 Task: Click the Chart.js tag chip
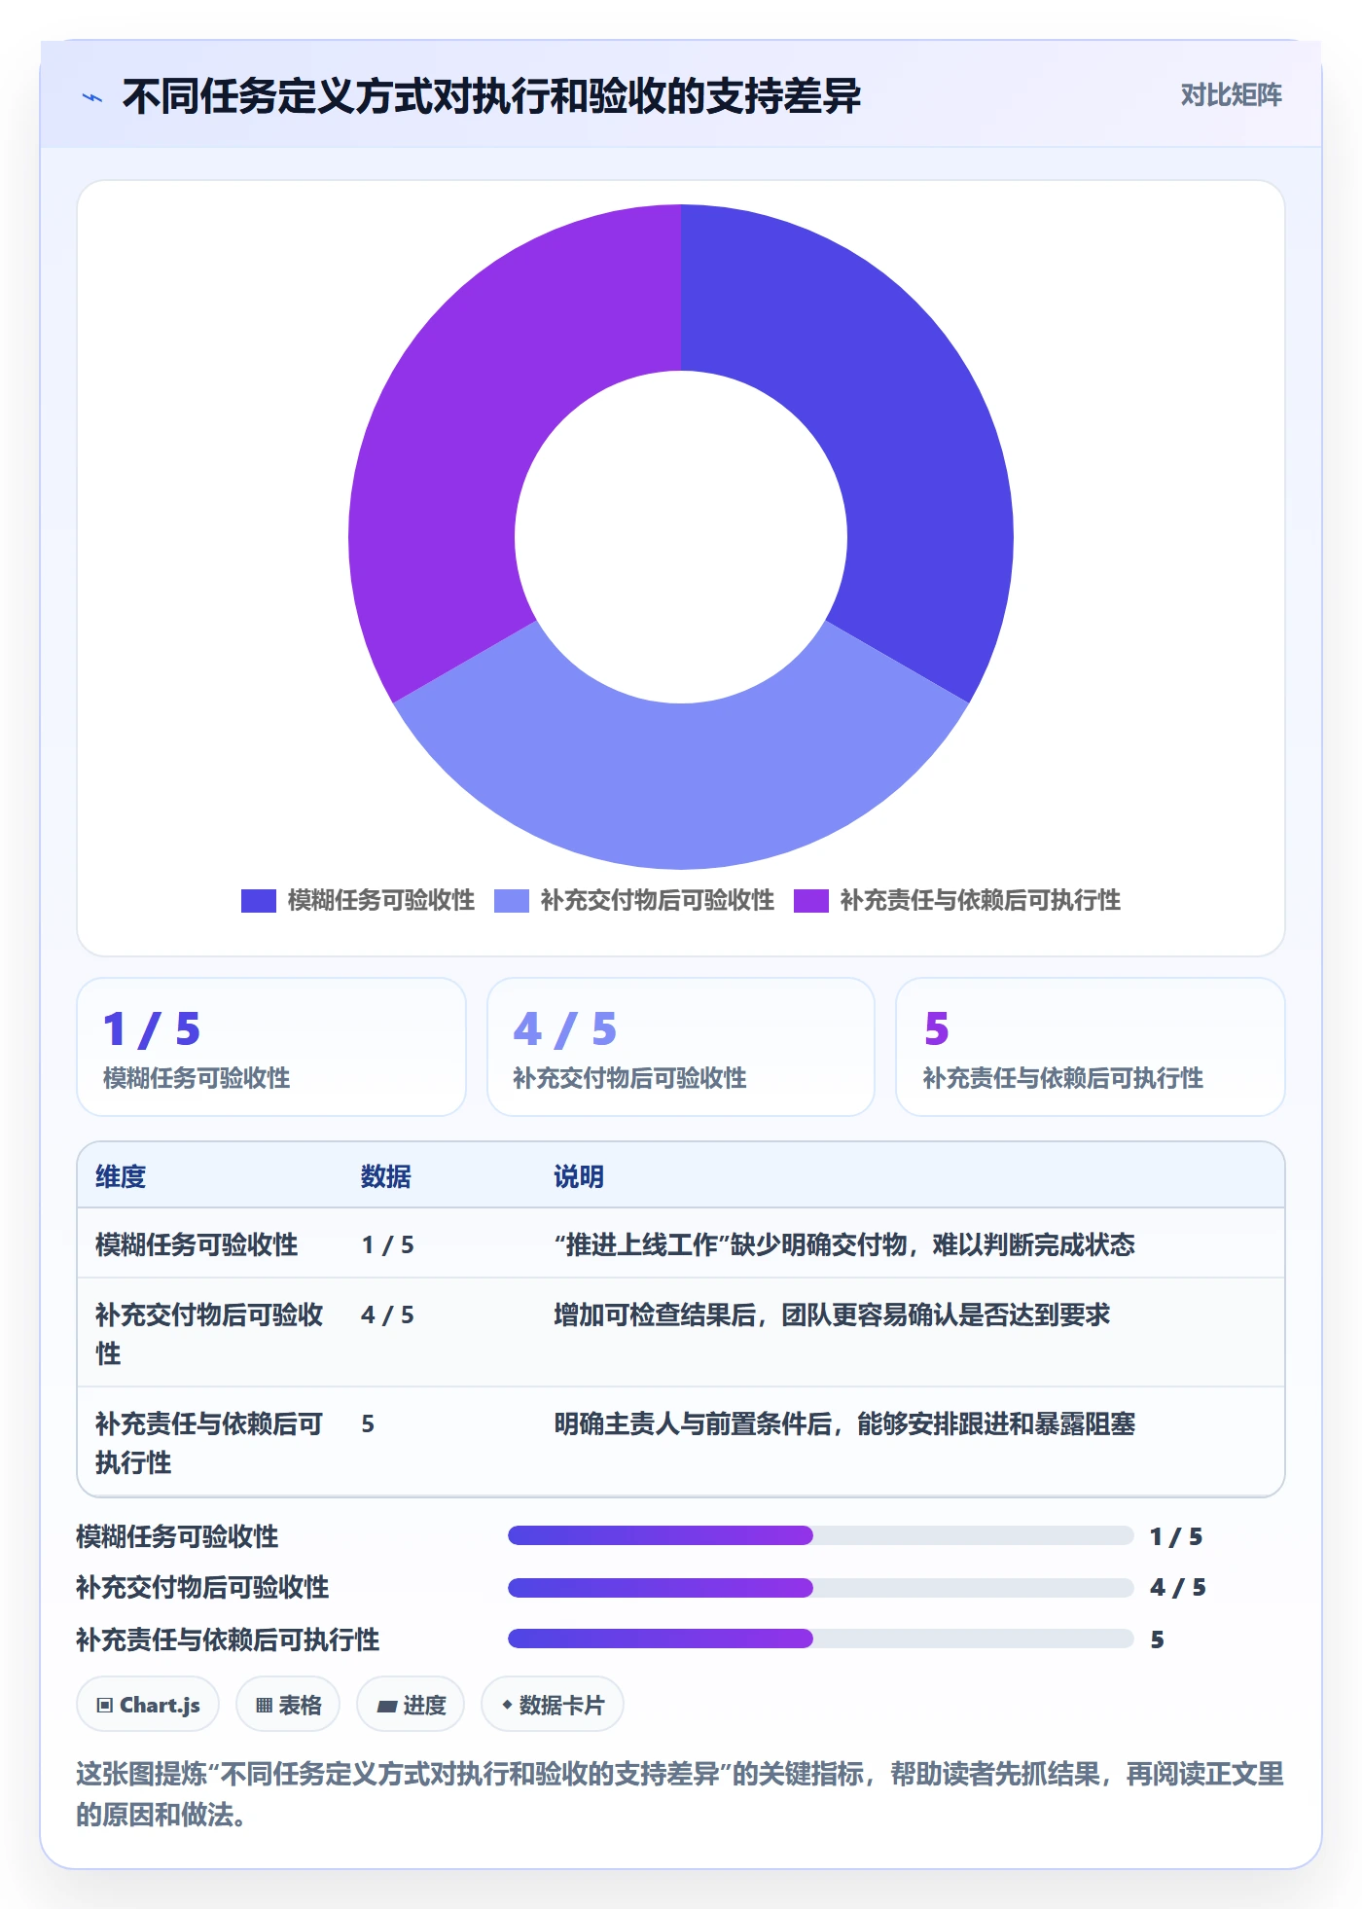[x=148, y=1705]
